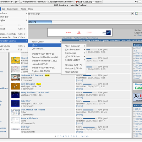Toggle the Status Bar option
The width and height of the screenshot is (142, 142).
14,17
